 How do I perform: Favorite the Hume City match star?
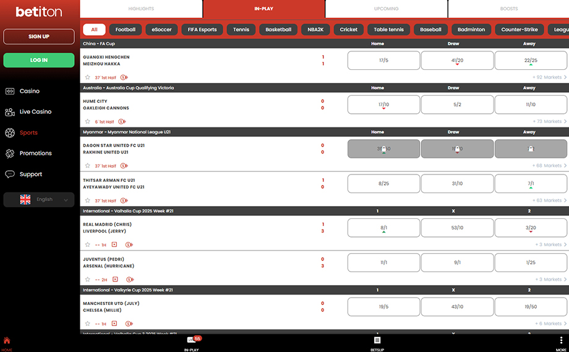[87, 122]
